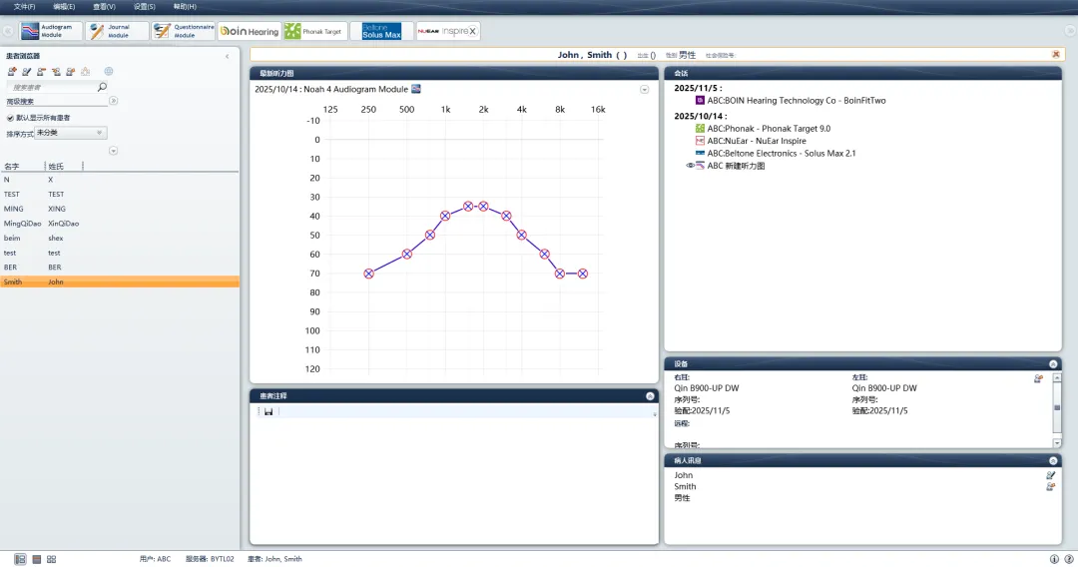This screenshot has width=1078, height=567.
Task: Expand the advanced search options
Action: (113, 101)
